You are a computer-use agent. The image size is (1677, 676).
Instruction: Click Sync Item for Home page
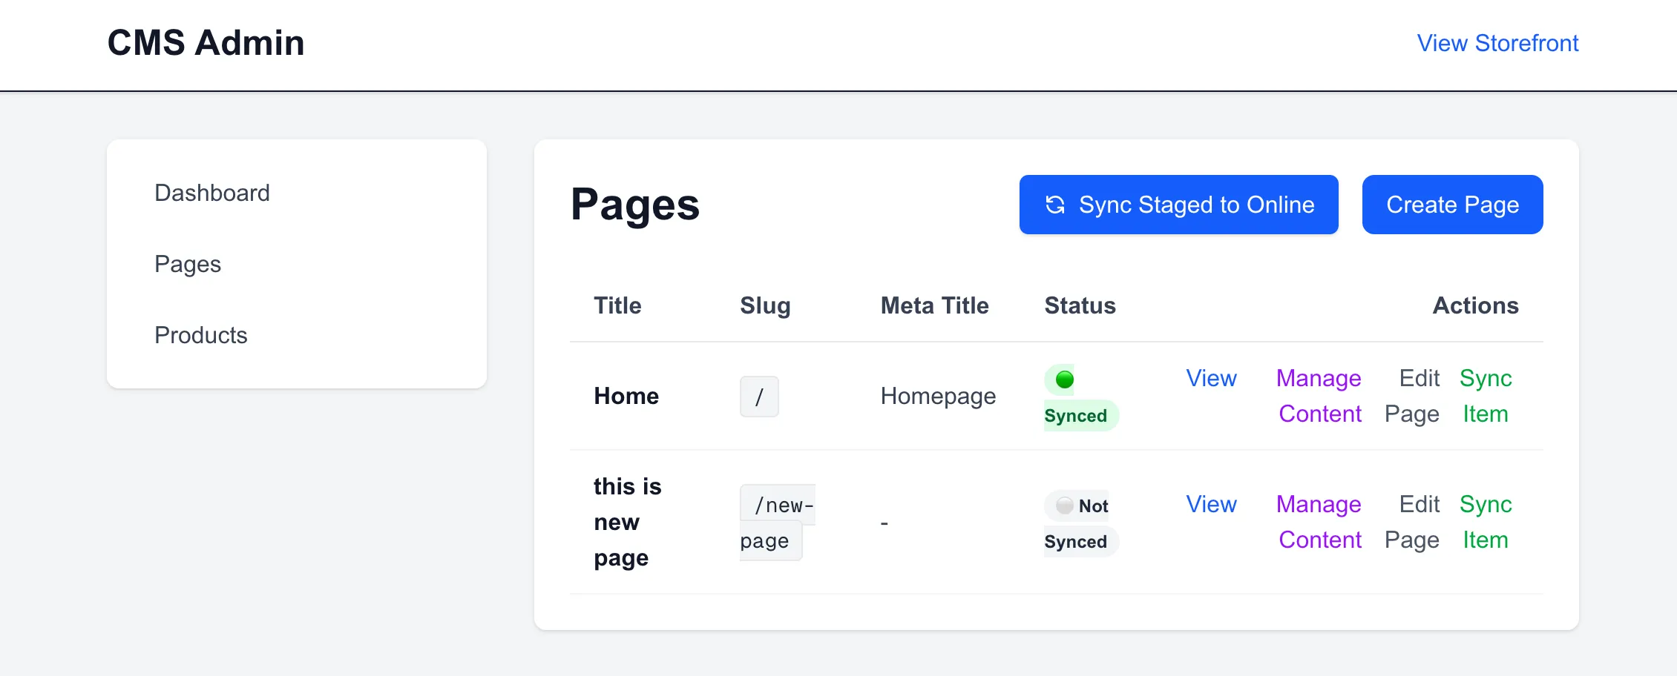1486,396
